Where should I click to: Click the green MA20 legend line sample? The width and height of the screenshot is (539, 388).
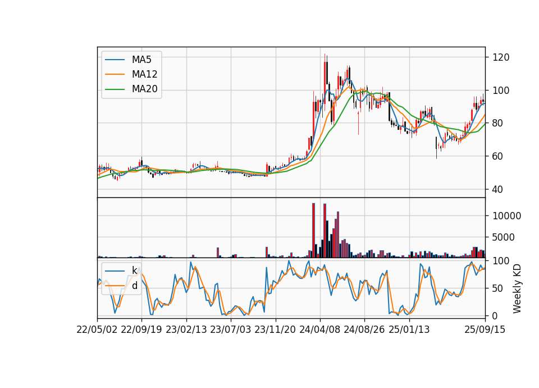(x=115, y=89)
